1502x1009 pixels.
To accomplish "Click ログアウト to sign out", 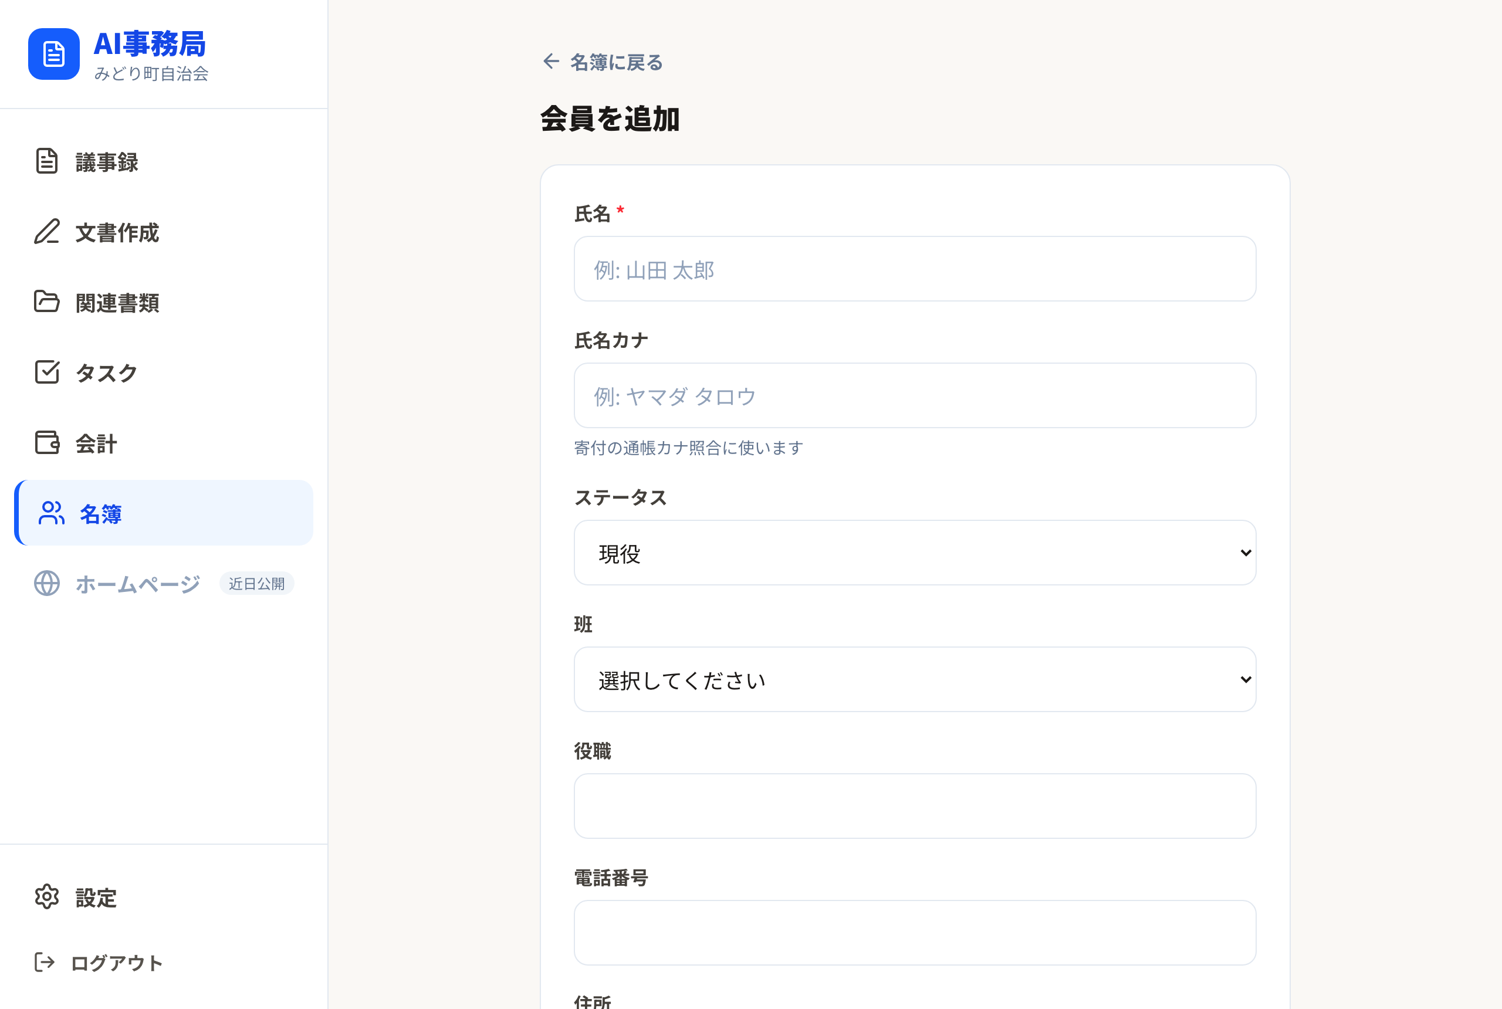I will tap(164, 962).
